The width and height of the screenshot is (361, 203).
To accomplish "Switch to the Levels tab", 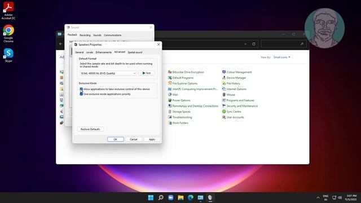I will click(90, 52).
